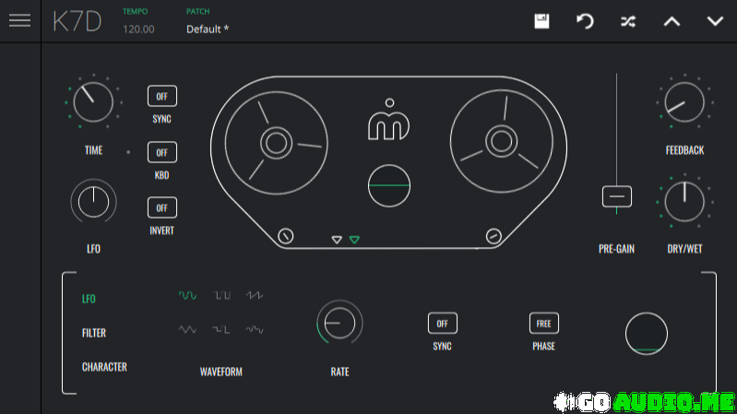Select the sample-and-hold step waveform

pyautogui.click(x=221, y=329)
